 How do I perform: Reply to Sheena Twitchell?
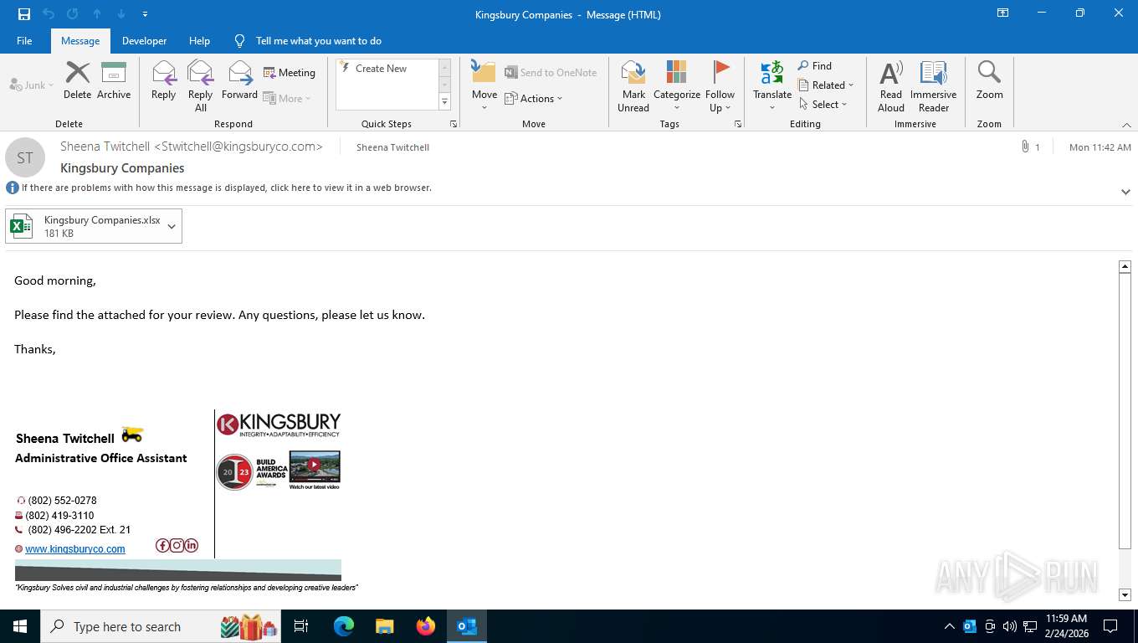coord(163,80)
